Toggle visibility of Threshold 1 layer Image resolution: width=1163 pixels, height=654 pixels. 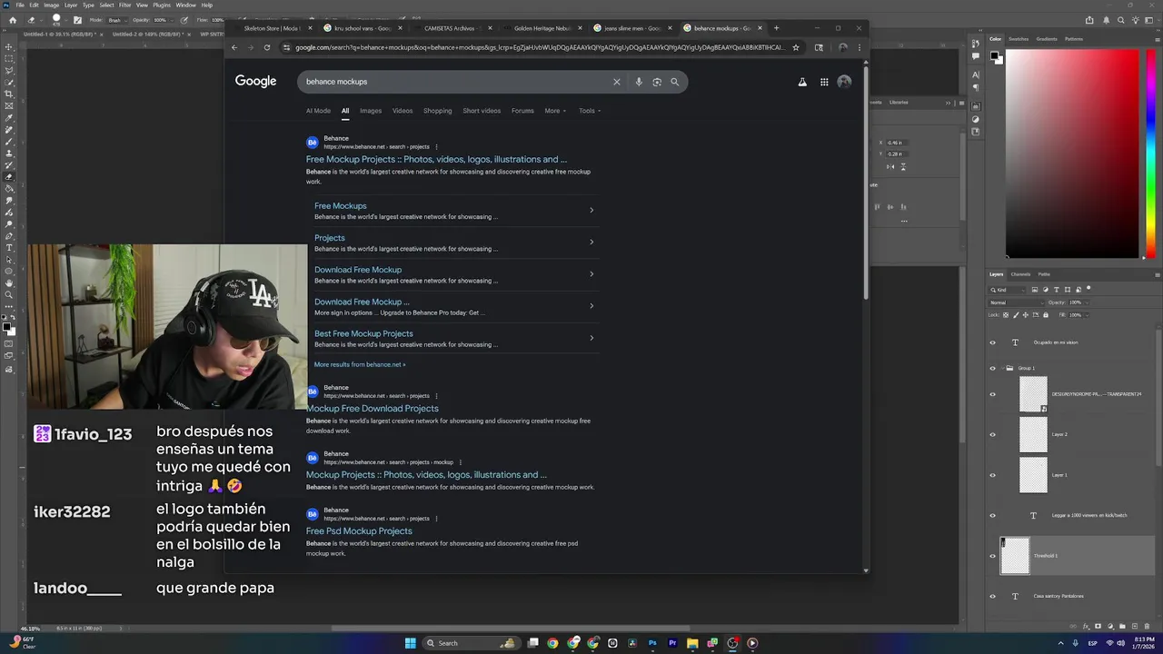tap(992, 556)
